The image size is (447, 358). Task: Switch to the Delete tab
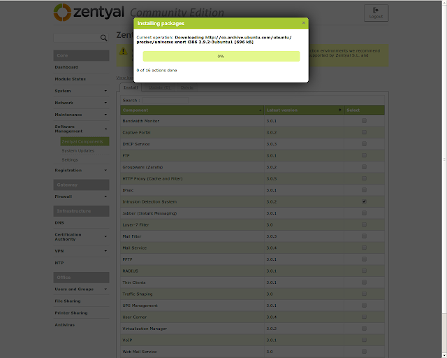click(187, 87)
